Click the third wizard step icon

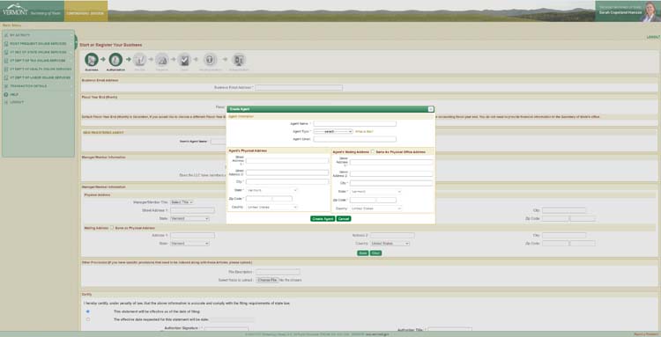coord(139,60)
